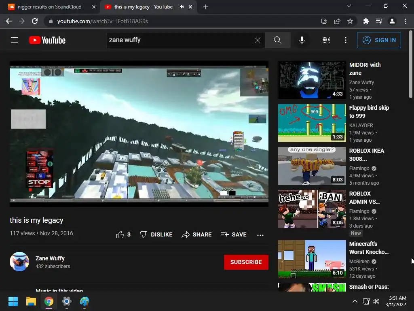
Task: Open MIDORI with zane video thumbnail
Action: point(312,81)
